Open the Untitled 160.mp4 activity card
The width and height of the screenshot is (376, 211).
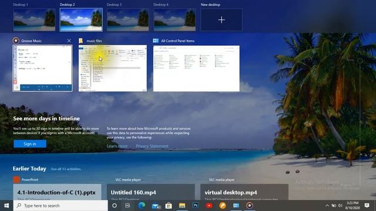tap(151, 192)
